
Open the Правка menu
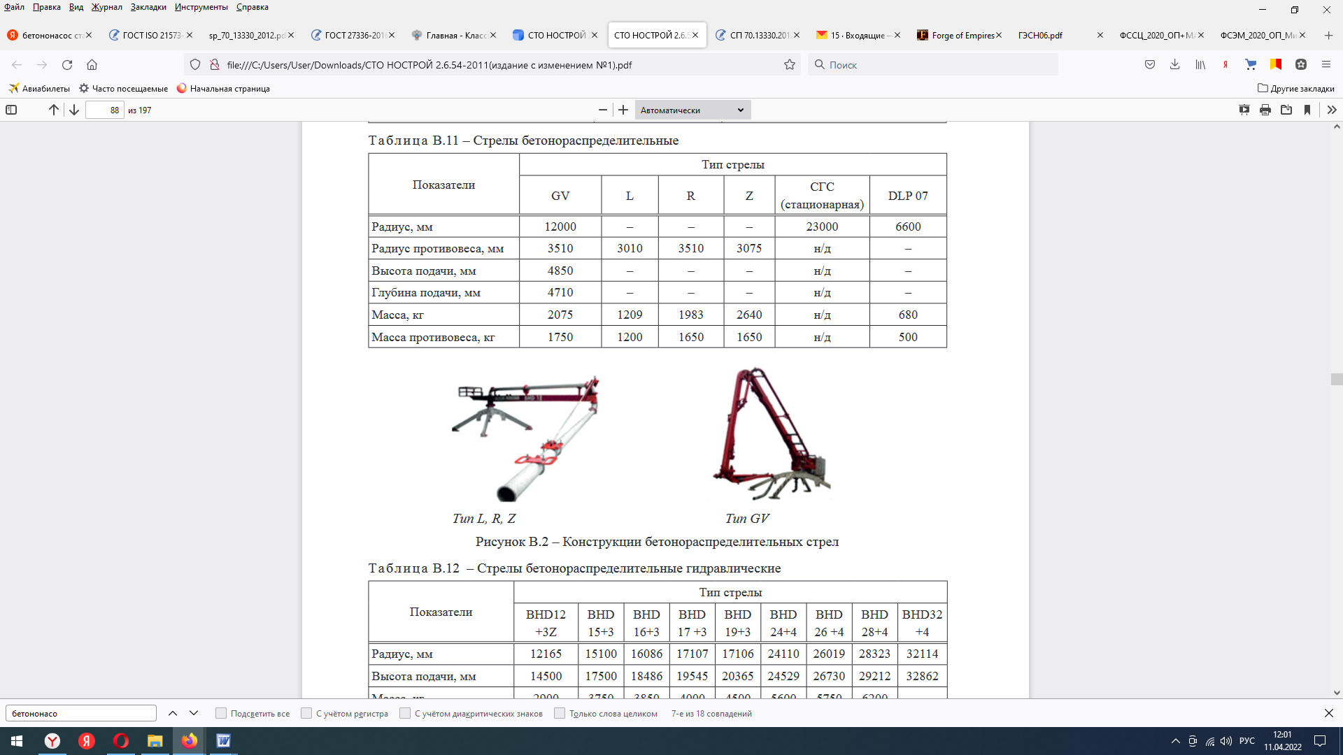click(x=46, y=7)
